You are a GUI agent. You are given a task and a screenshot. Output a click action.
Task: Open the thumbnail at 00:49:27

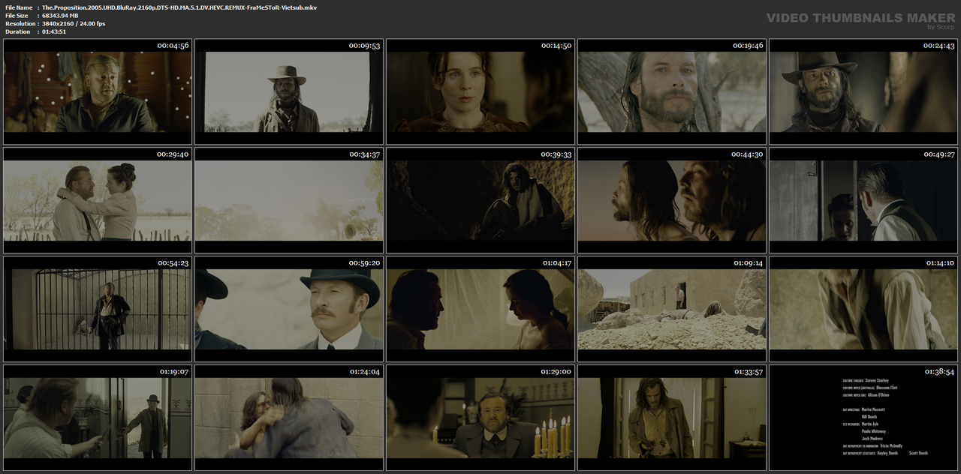coord(863,200)
